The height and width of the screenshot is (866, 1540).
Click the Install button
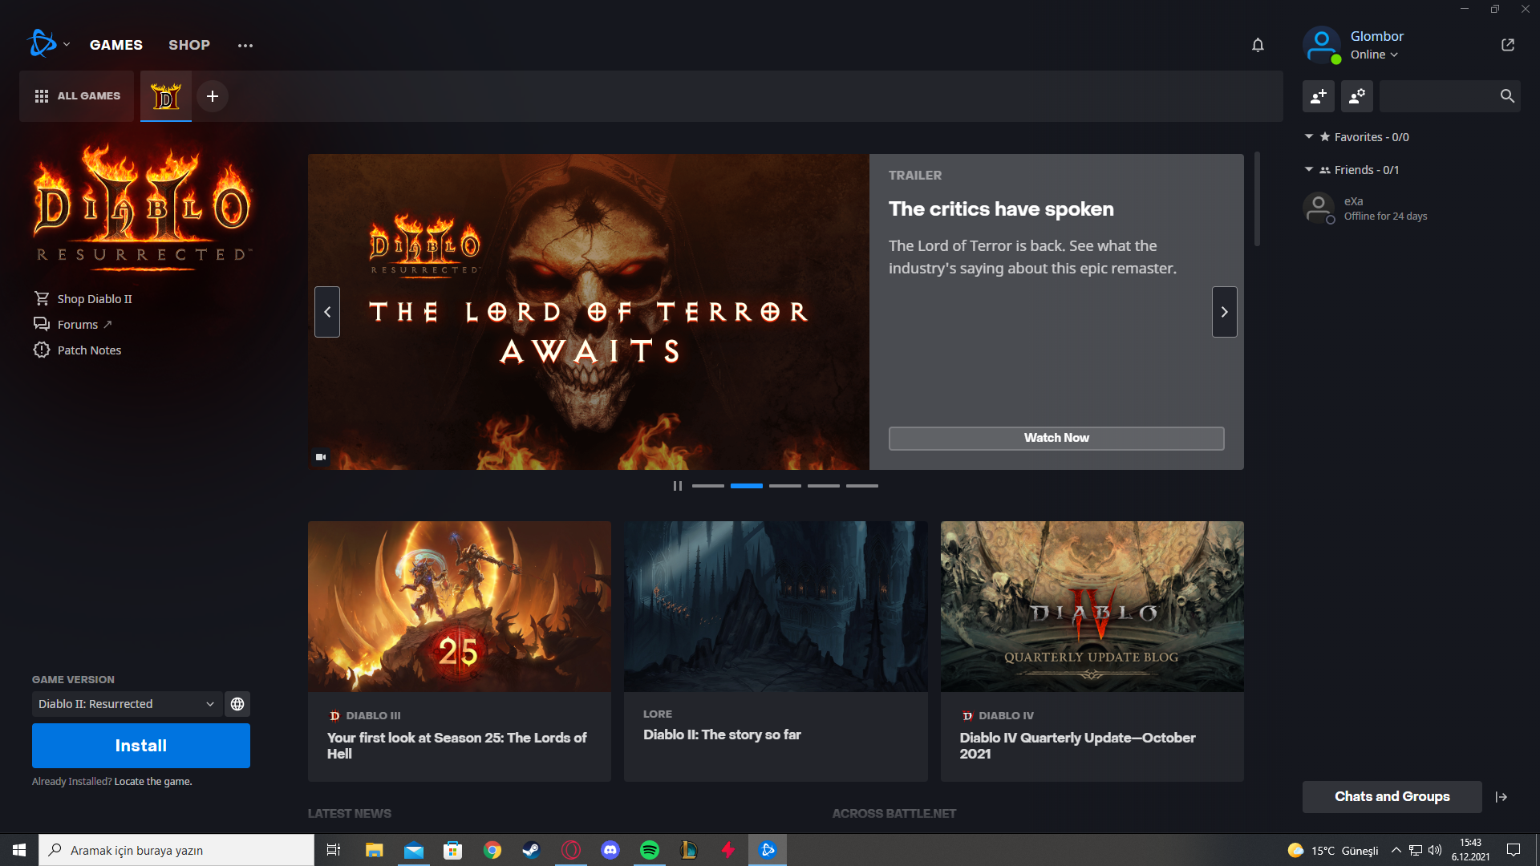(x=141, y=746)
